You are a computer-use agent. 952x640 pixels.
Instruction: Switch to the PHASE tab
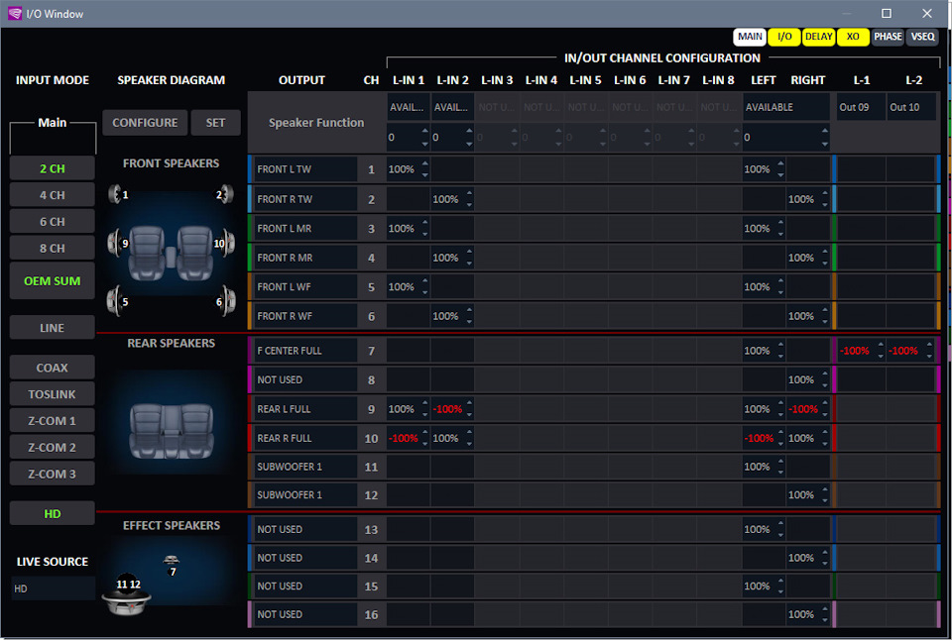click(x=888, y=37)
